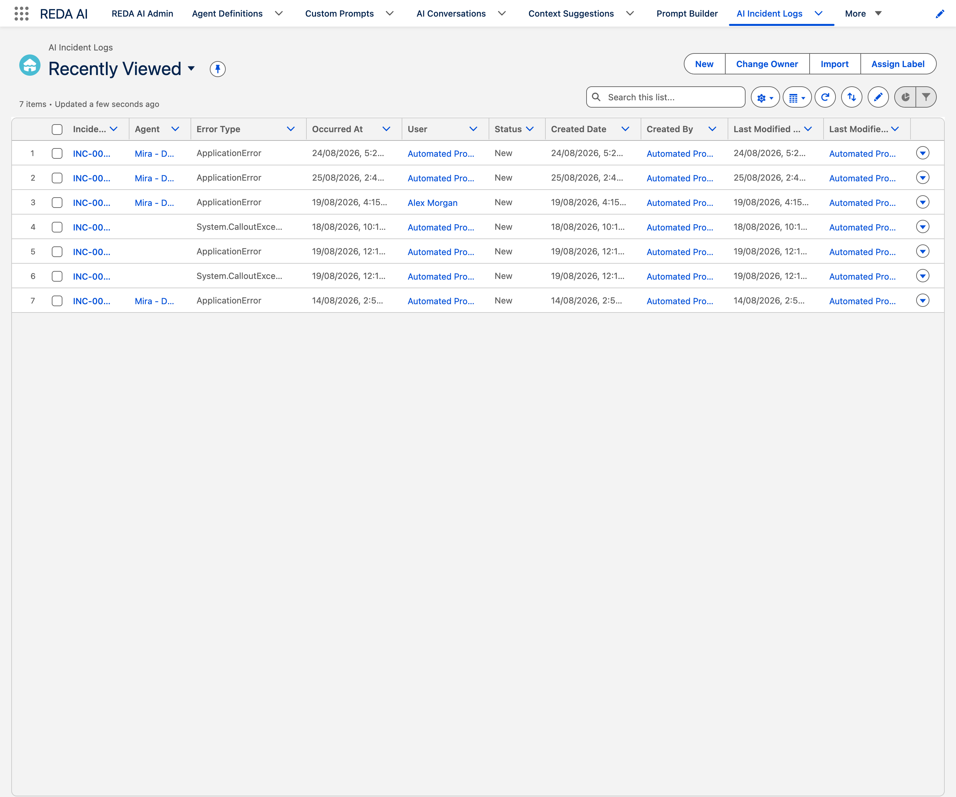Pin the Recently Viewed list view
Viewport: 956px width, 797px height.
click(218, 69)
